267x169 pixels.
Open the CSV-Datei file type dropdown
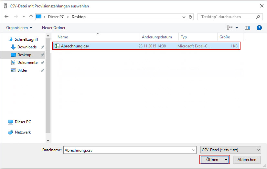[x=230, y=150]
